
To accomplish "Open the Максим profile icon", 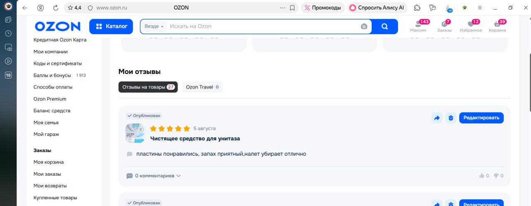I will click(418, 26).
